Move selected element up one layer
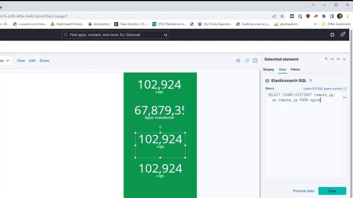Image resolution: width=353 pixels, height=198 pixels. click(x=332, y=59)
